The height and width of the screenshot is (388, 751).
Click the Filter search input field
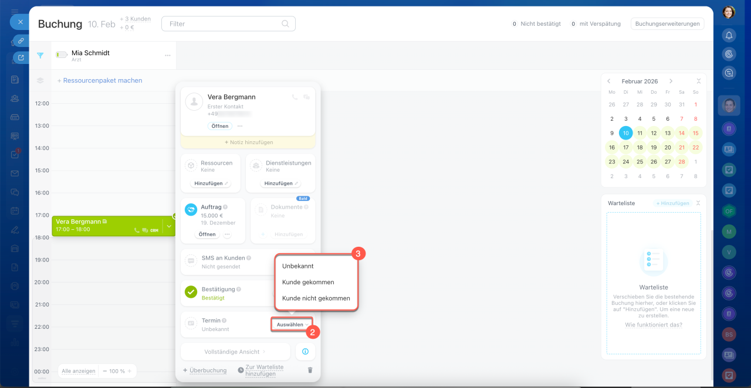[223, 24]
